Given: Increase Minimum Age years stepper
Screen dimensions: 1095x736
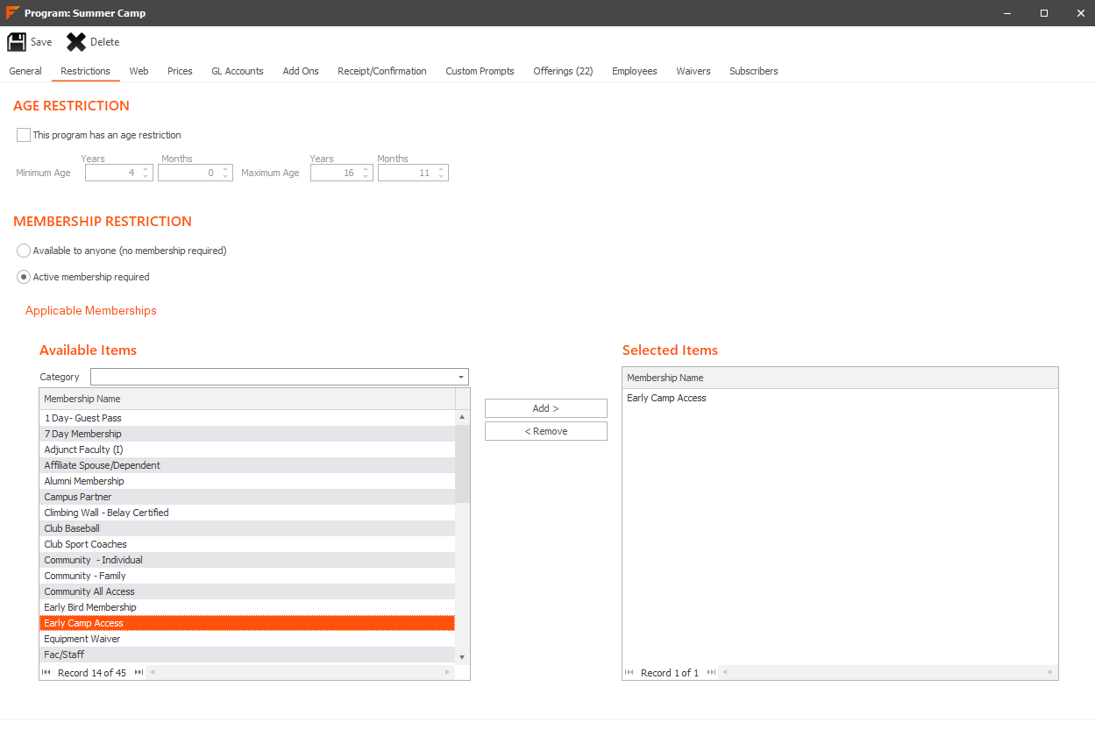Looking at the screenshot, I should tap(146, 169).
